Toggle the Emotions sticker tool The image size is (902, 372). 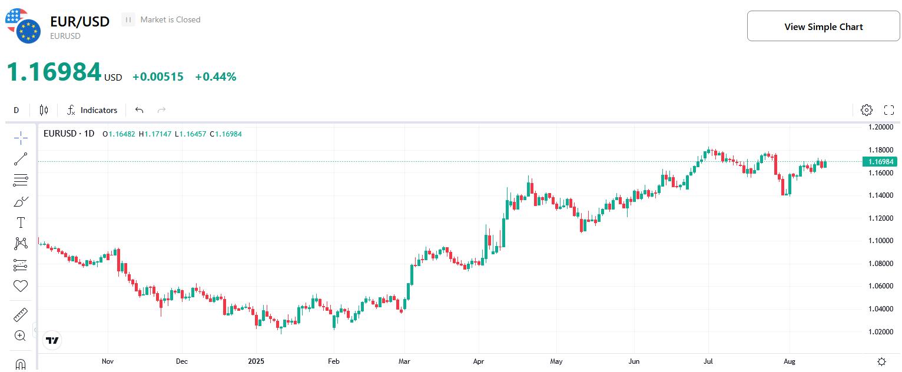pyautogui.click(x=20, y=285)
